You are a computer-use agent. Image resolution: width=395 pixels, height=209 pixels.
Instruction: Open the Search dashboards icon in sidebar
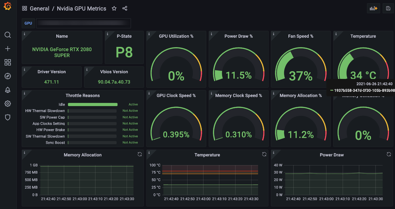click(8, 35)
